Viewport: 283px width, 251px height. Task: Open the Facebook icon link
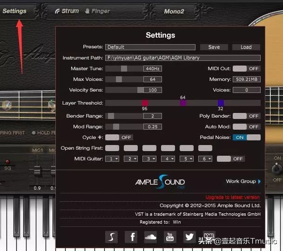131,237
